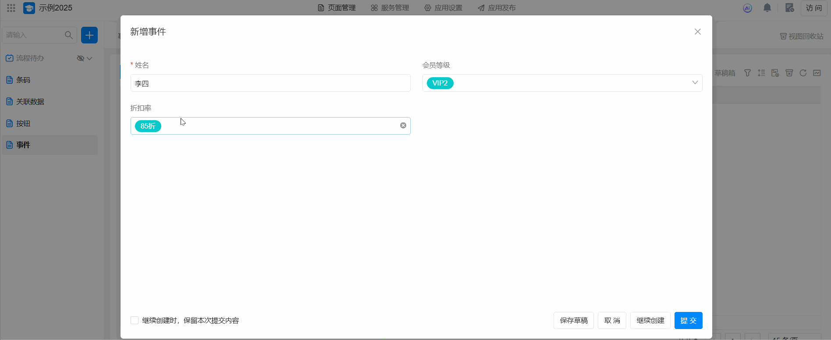The width and height of the screenshot is (831, 340).
Task: Expand the chevron next to 流程待办
Action: coord(90,58)
